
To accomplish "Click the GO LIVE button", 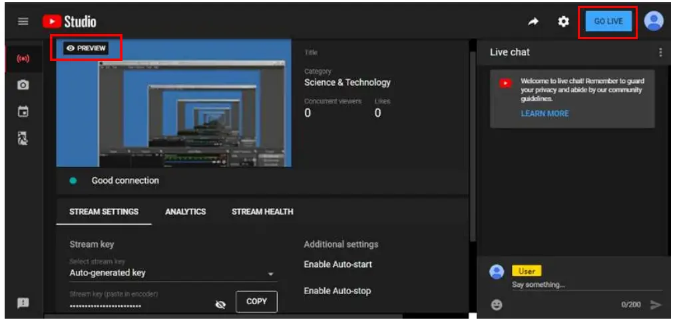I will [608, 21].
